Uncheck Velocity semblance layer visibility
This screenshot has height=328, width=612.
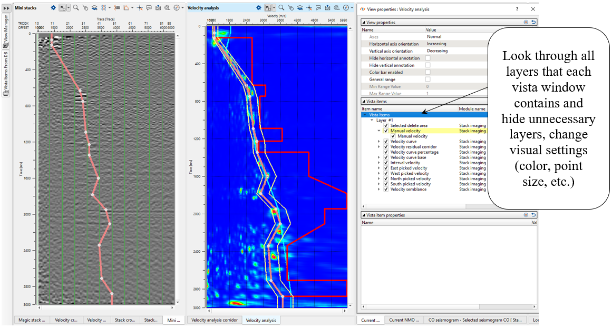coord(386,190)
